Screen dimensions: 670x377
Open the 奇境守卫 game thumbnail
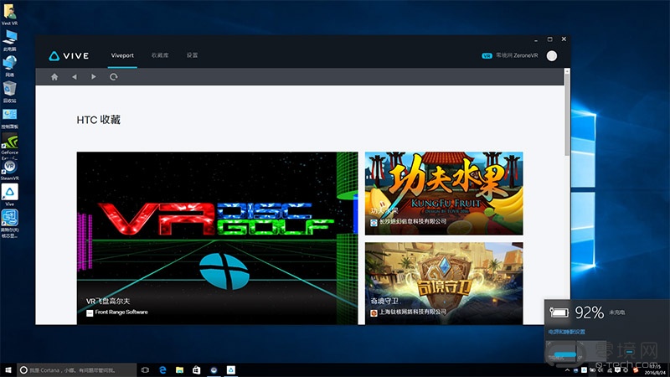pos(444,281)
